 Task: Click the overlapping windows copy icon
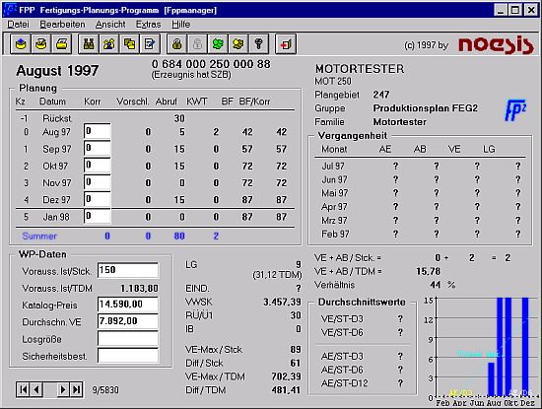(x=129, y=44)
